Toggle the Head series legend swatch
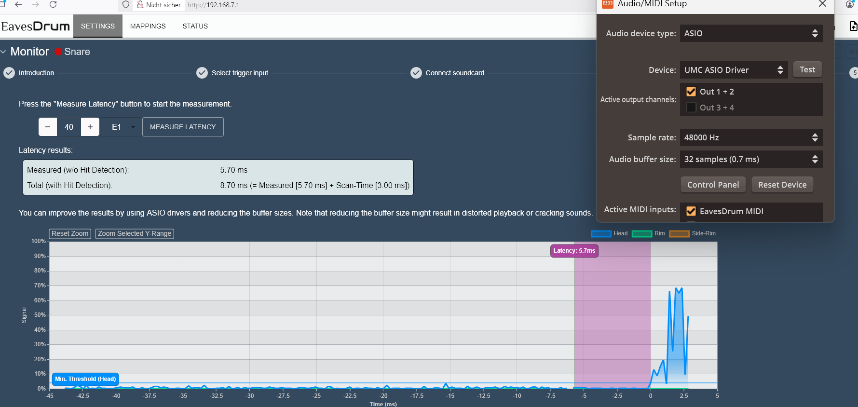The width and height of the screenshot is (858, 407). pyautogui.click(x=601, y=233)
